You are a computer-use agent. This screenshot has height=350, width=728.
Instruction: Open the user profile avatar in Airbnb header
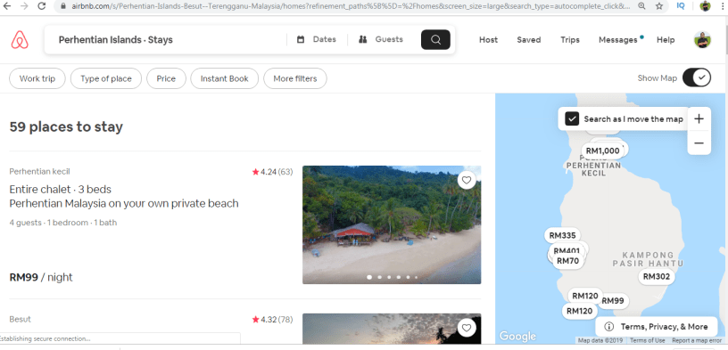coord(702,40)
